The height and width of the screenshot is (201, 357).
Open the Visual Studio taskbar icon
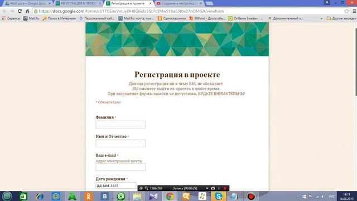[153, 196]
